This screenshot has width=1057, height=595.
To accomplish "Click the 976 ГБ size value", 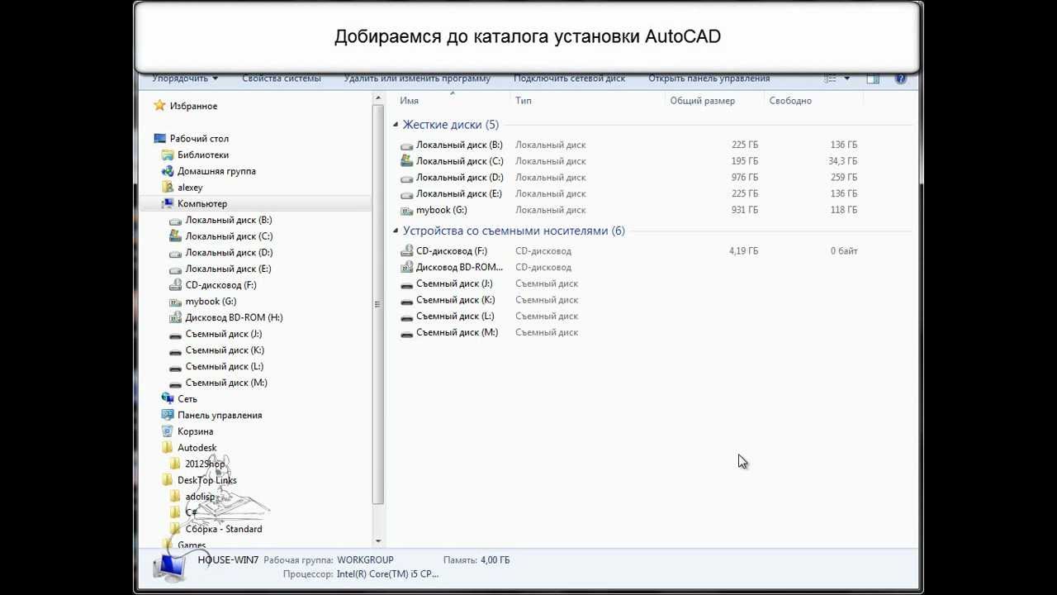I will 744,178.
